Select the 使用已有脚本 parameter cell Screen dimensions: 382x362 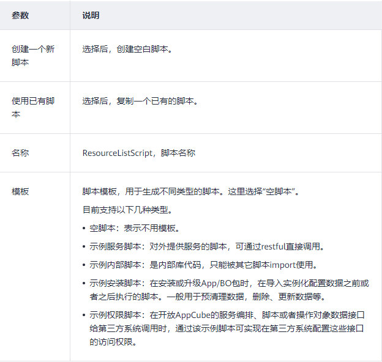(33, 108)
